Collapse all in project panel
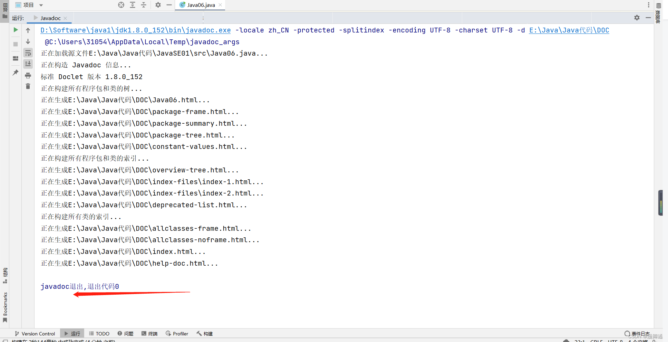 tap(144, 5)
